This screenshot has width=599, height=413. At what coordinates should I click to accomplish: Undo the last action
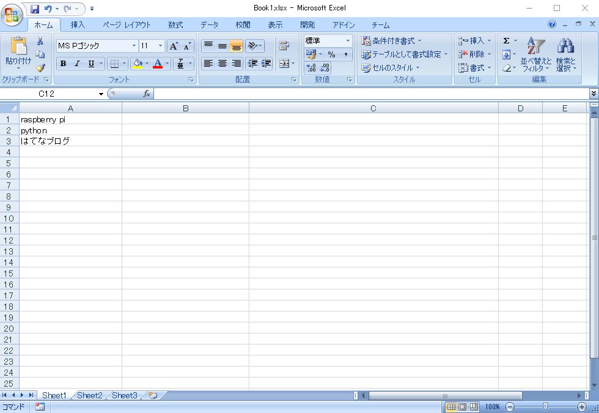(48, 9)
